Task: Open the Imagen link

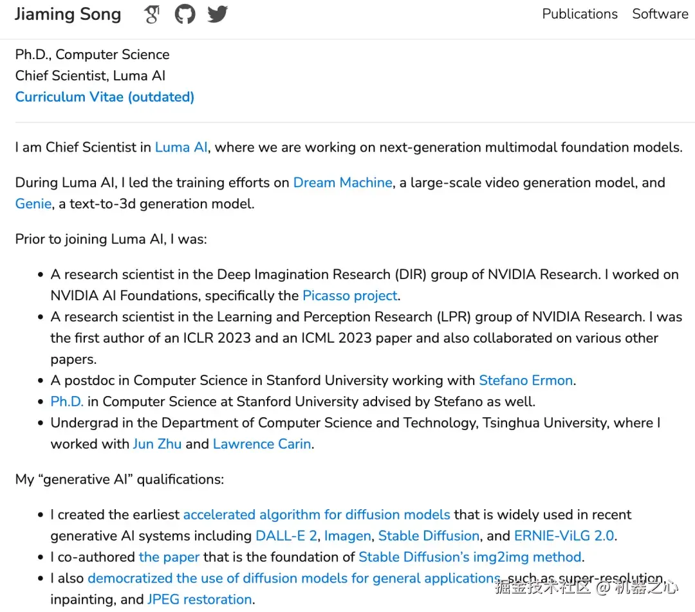Action: click(347, 536)
